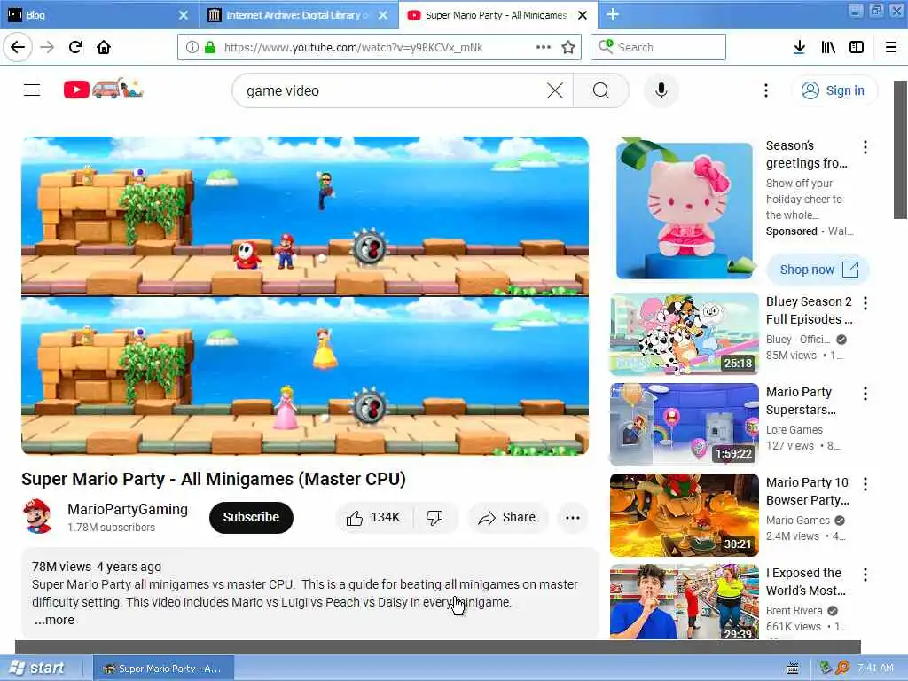This screenshot has height=681, width=908.
Task: Open the MarioPartyGaming channel name link
Action: click(x=128, y=509)
